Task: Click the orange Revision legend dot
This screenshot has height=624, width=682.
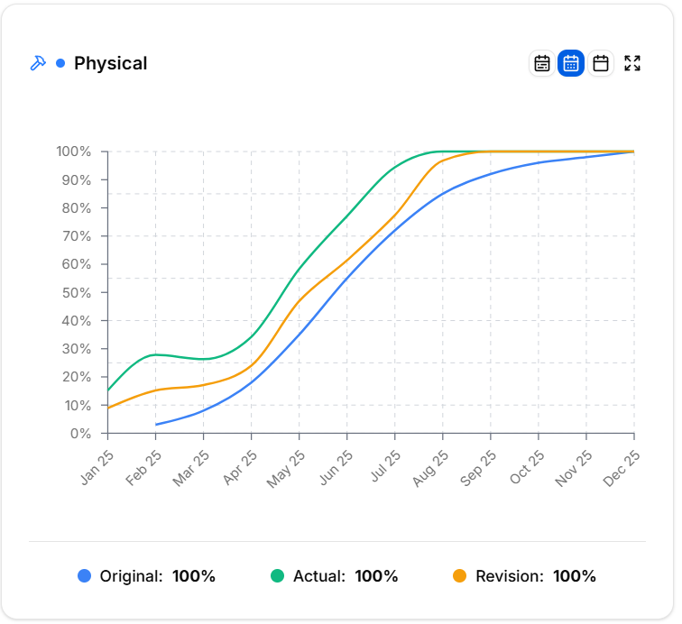Action: click(460, 576)
